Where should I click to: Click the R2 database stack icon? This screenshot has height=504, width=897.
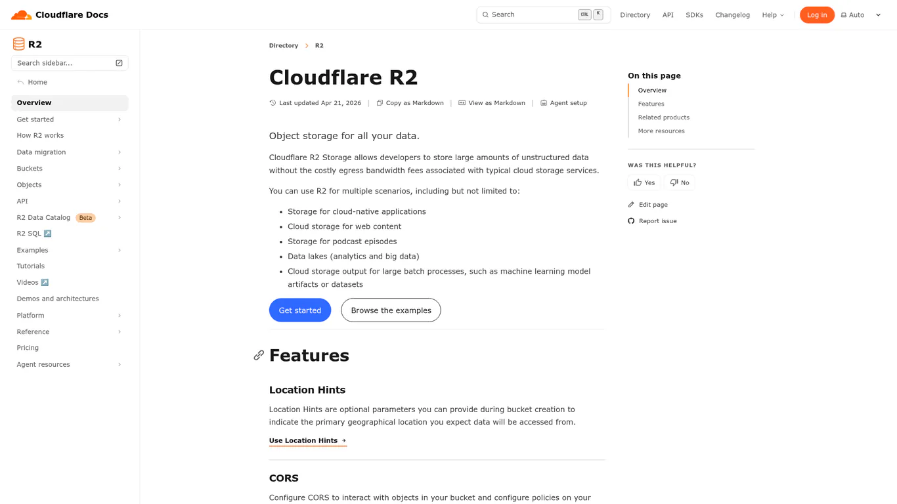coord(18,44)
